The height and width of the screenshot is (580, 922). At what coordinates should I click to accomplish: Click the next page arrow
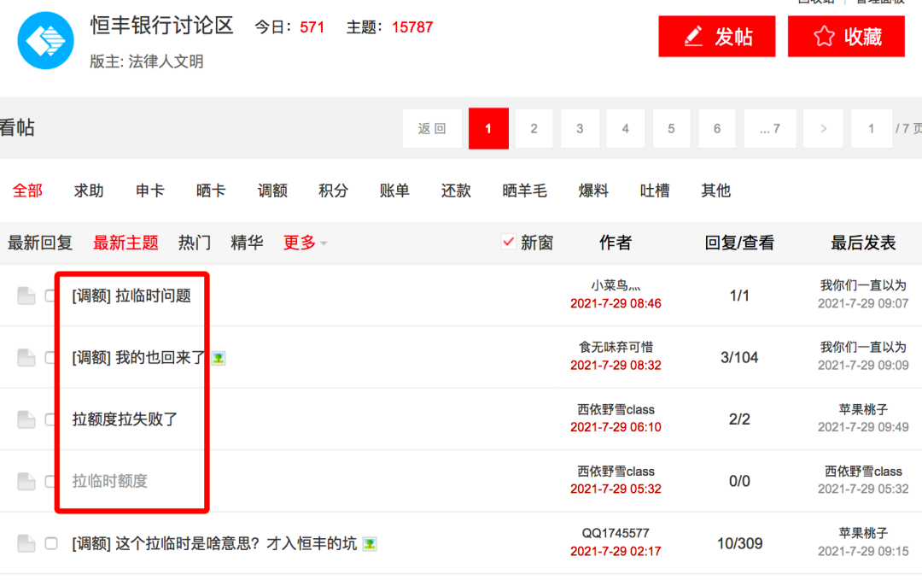point(823,128)
